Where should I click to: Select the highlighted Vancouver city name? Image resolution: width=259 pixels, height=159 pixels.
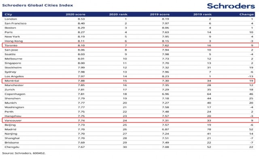13,121
